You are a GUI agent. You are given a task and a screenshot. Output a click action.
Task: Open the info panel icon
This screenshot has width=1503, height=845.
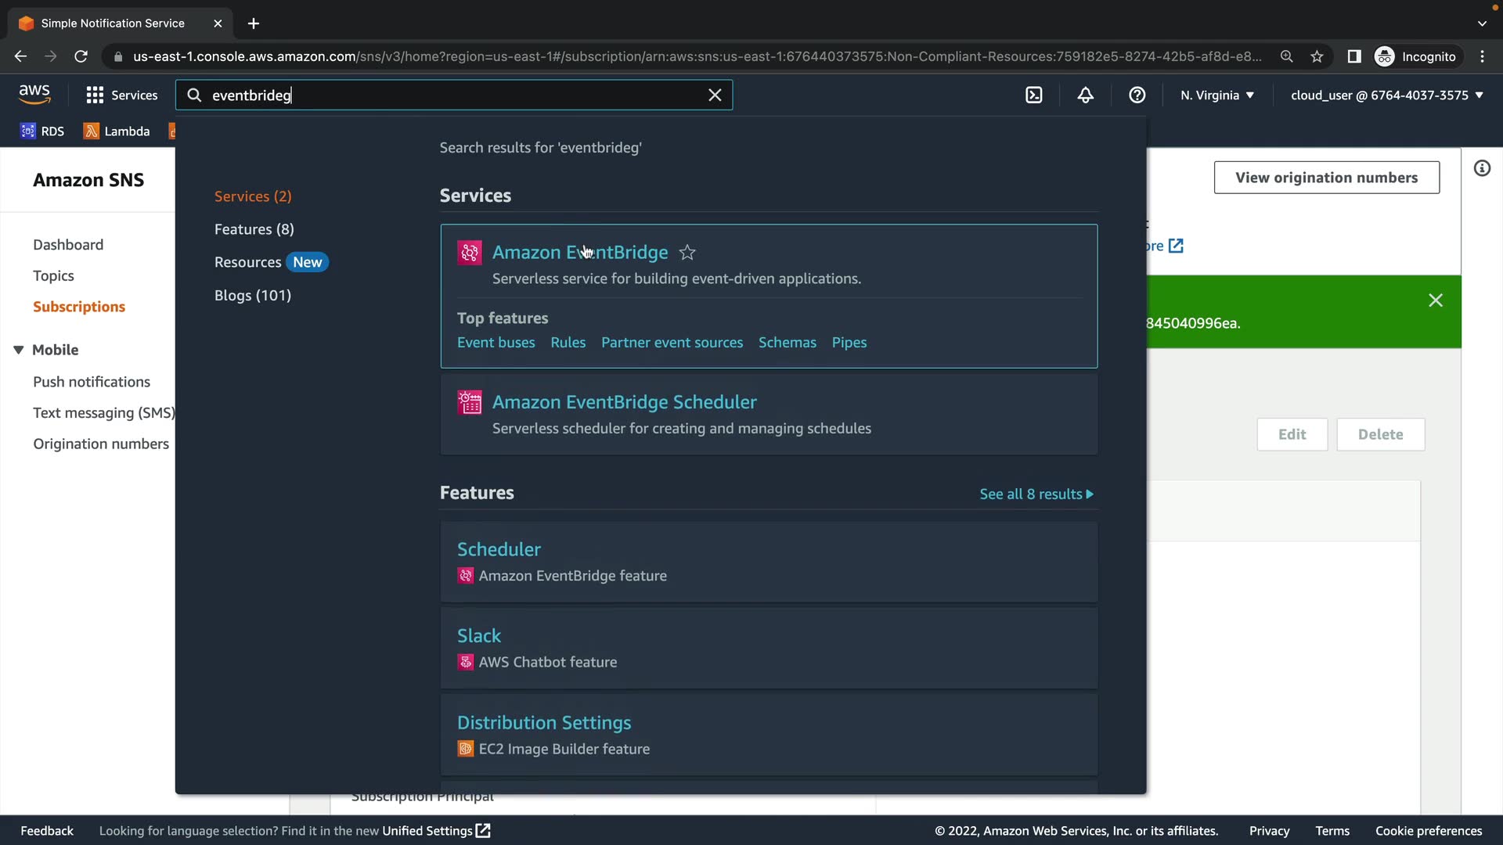pyautogui.click(x=1482, y=169)
